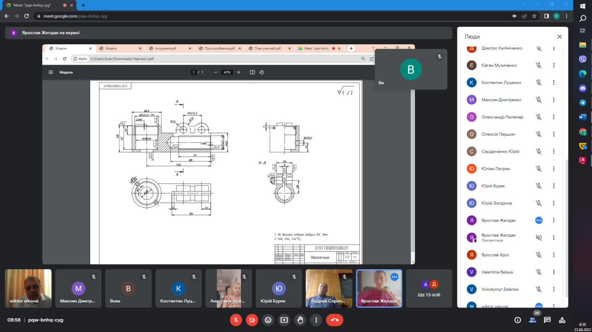Leave the call with the red hang-up button
This screenshot has height=332, width=592.
coord(335,320)
